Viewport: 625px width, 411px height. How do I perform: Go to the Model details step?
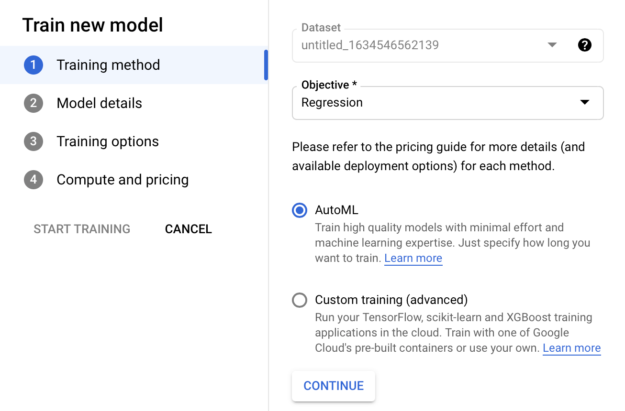coord(99,103)
